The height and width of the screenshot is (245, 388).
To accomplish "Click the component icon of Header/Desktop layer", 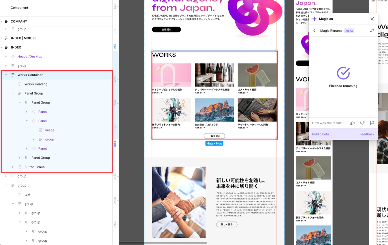I will coord(13,56).
